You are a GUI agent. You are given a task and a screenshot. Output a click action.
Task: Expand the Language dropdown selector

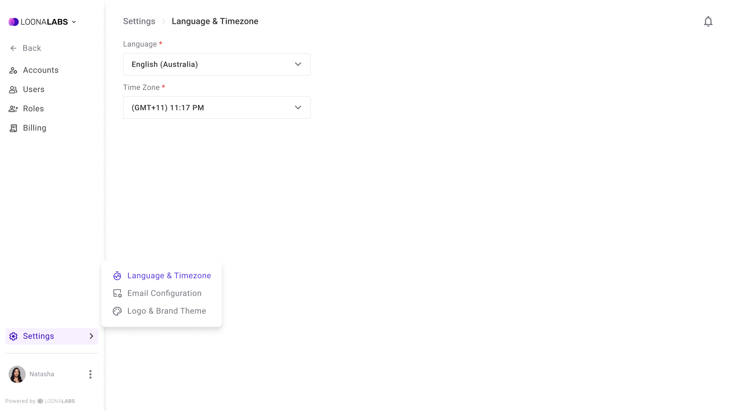pos(217,64)
